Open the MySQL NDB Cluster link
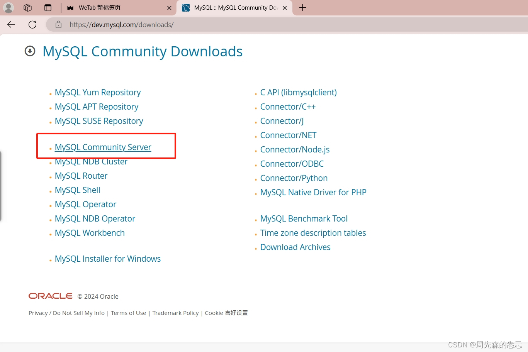Screen dimensions: 528x352 (91, 162)
